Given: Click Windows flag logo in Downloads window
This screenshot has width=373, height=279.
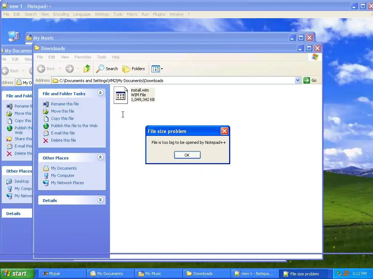Looking at the screenshot, I should [x=315, y=57].
